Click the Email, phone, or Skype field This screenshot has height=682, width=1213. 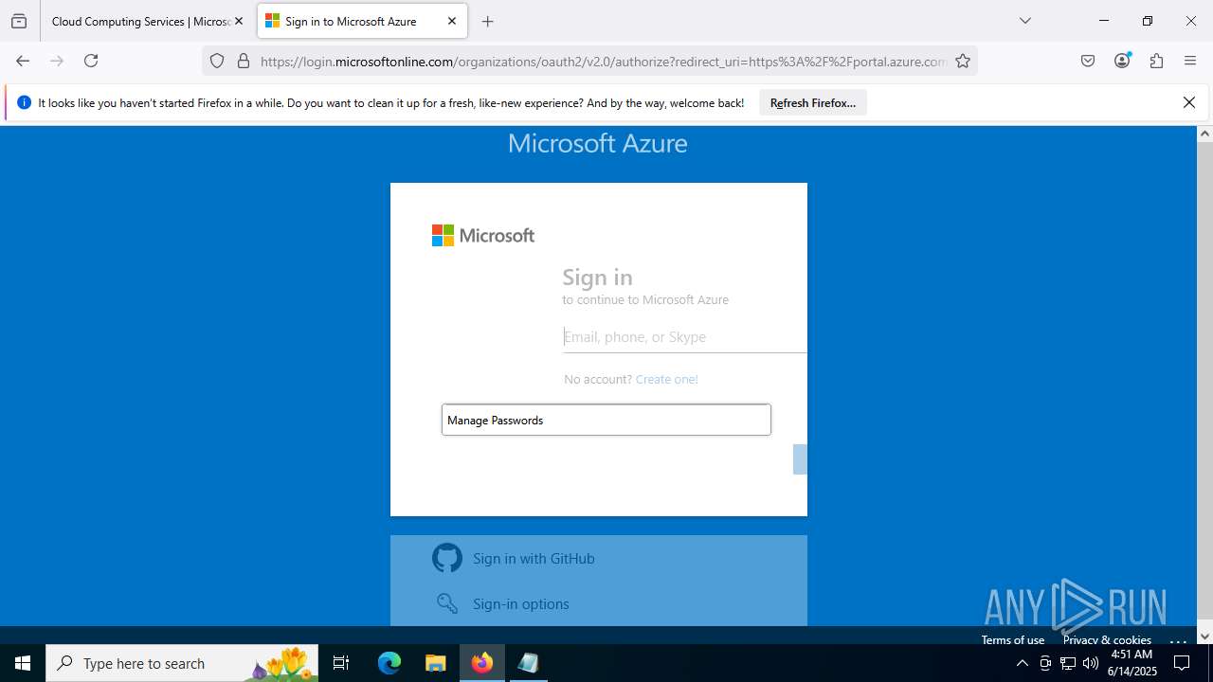[684, 336]
